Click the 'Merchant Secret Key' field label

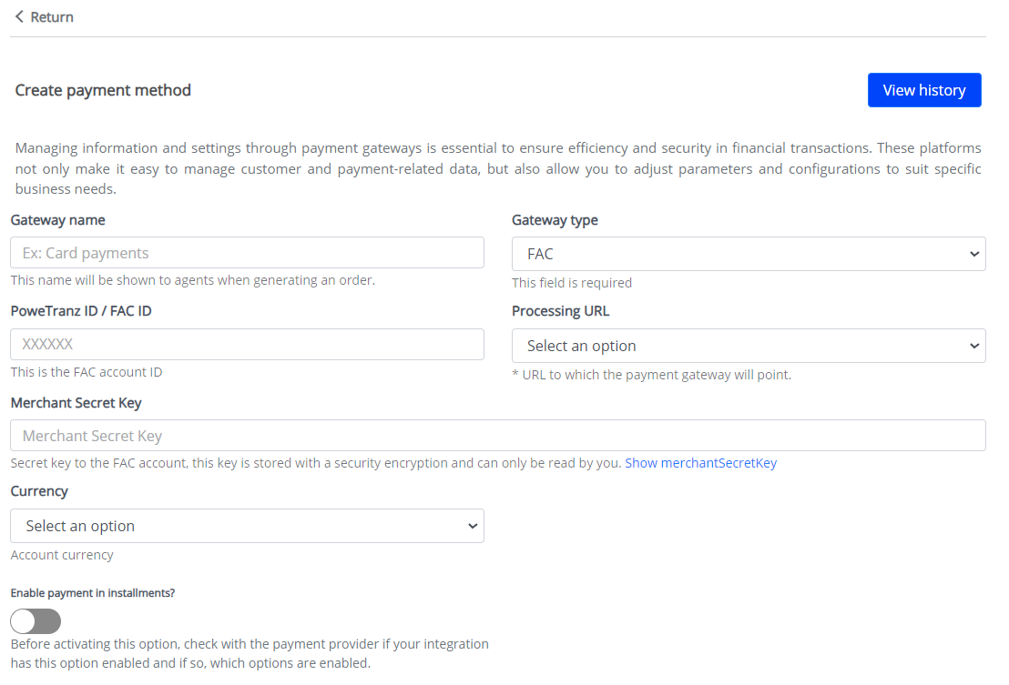[x=76, y=402]
